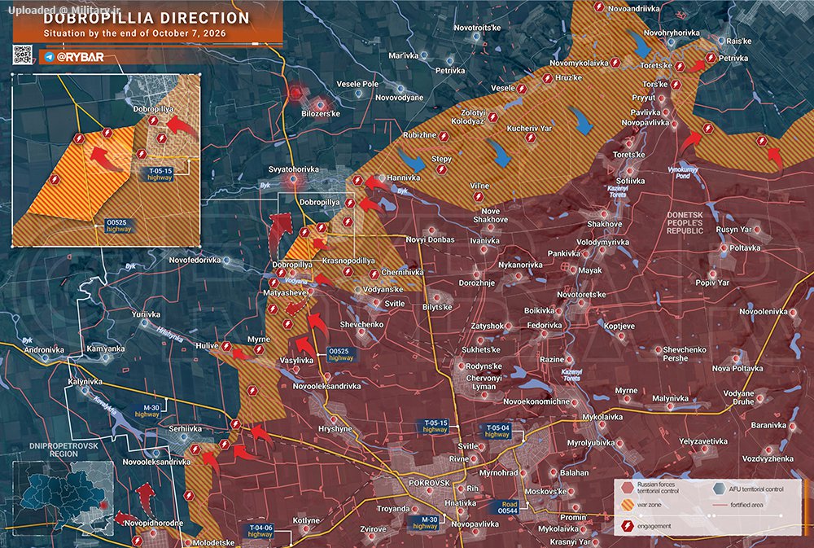Click the engagement icon next to Hulive
814x548 pixels.
[x=226, y=346]
